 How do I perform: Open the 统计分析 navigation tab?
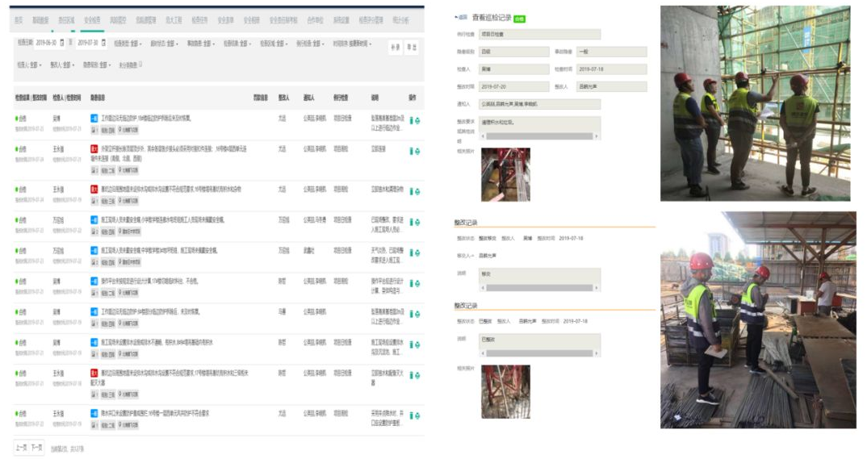[401, 20]
